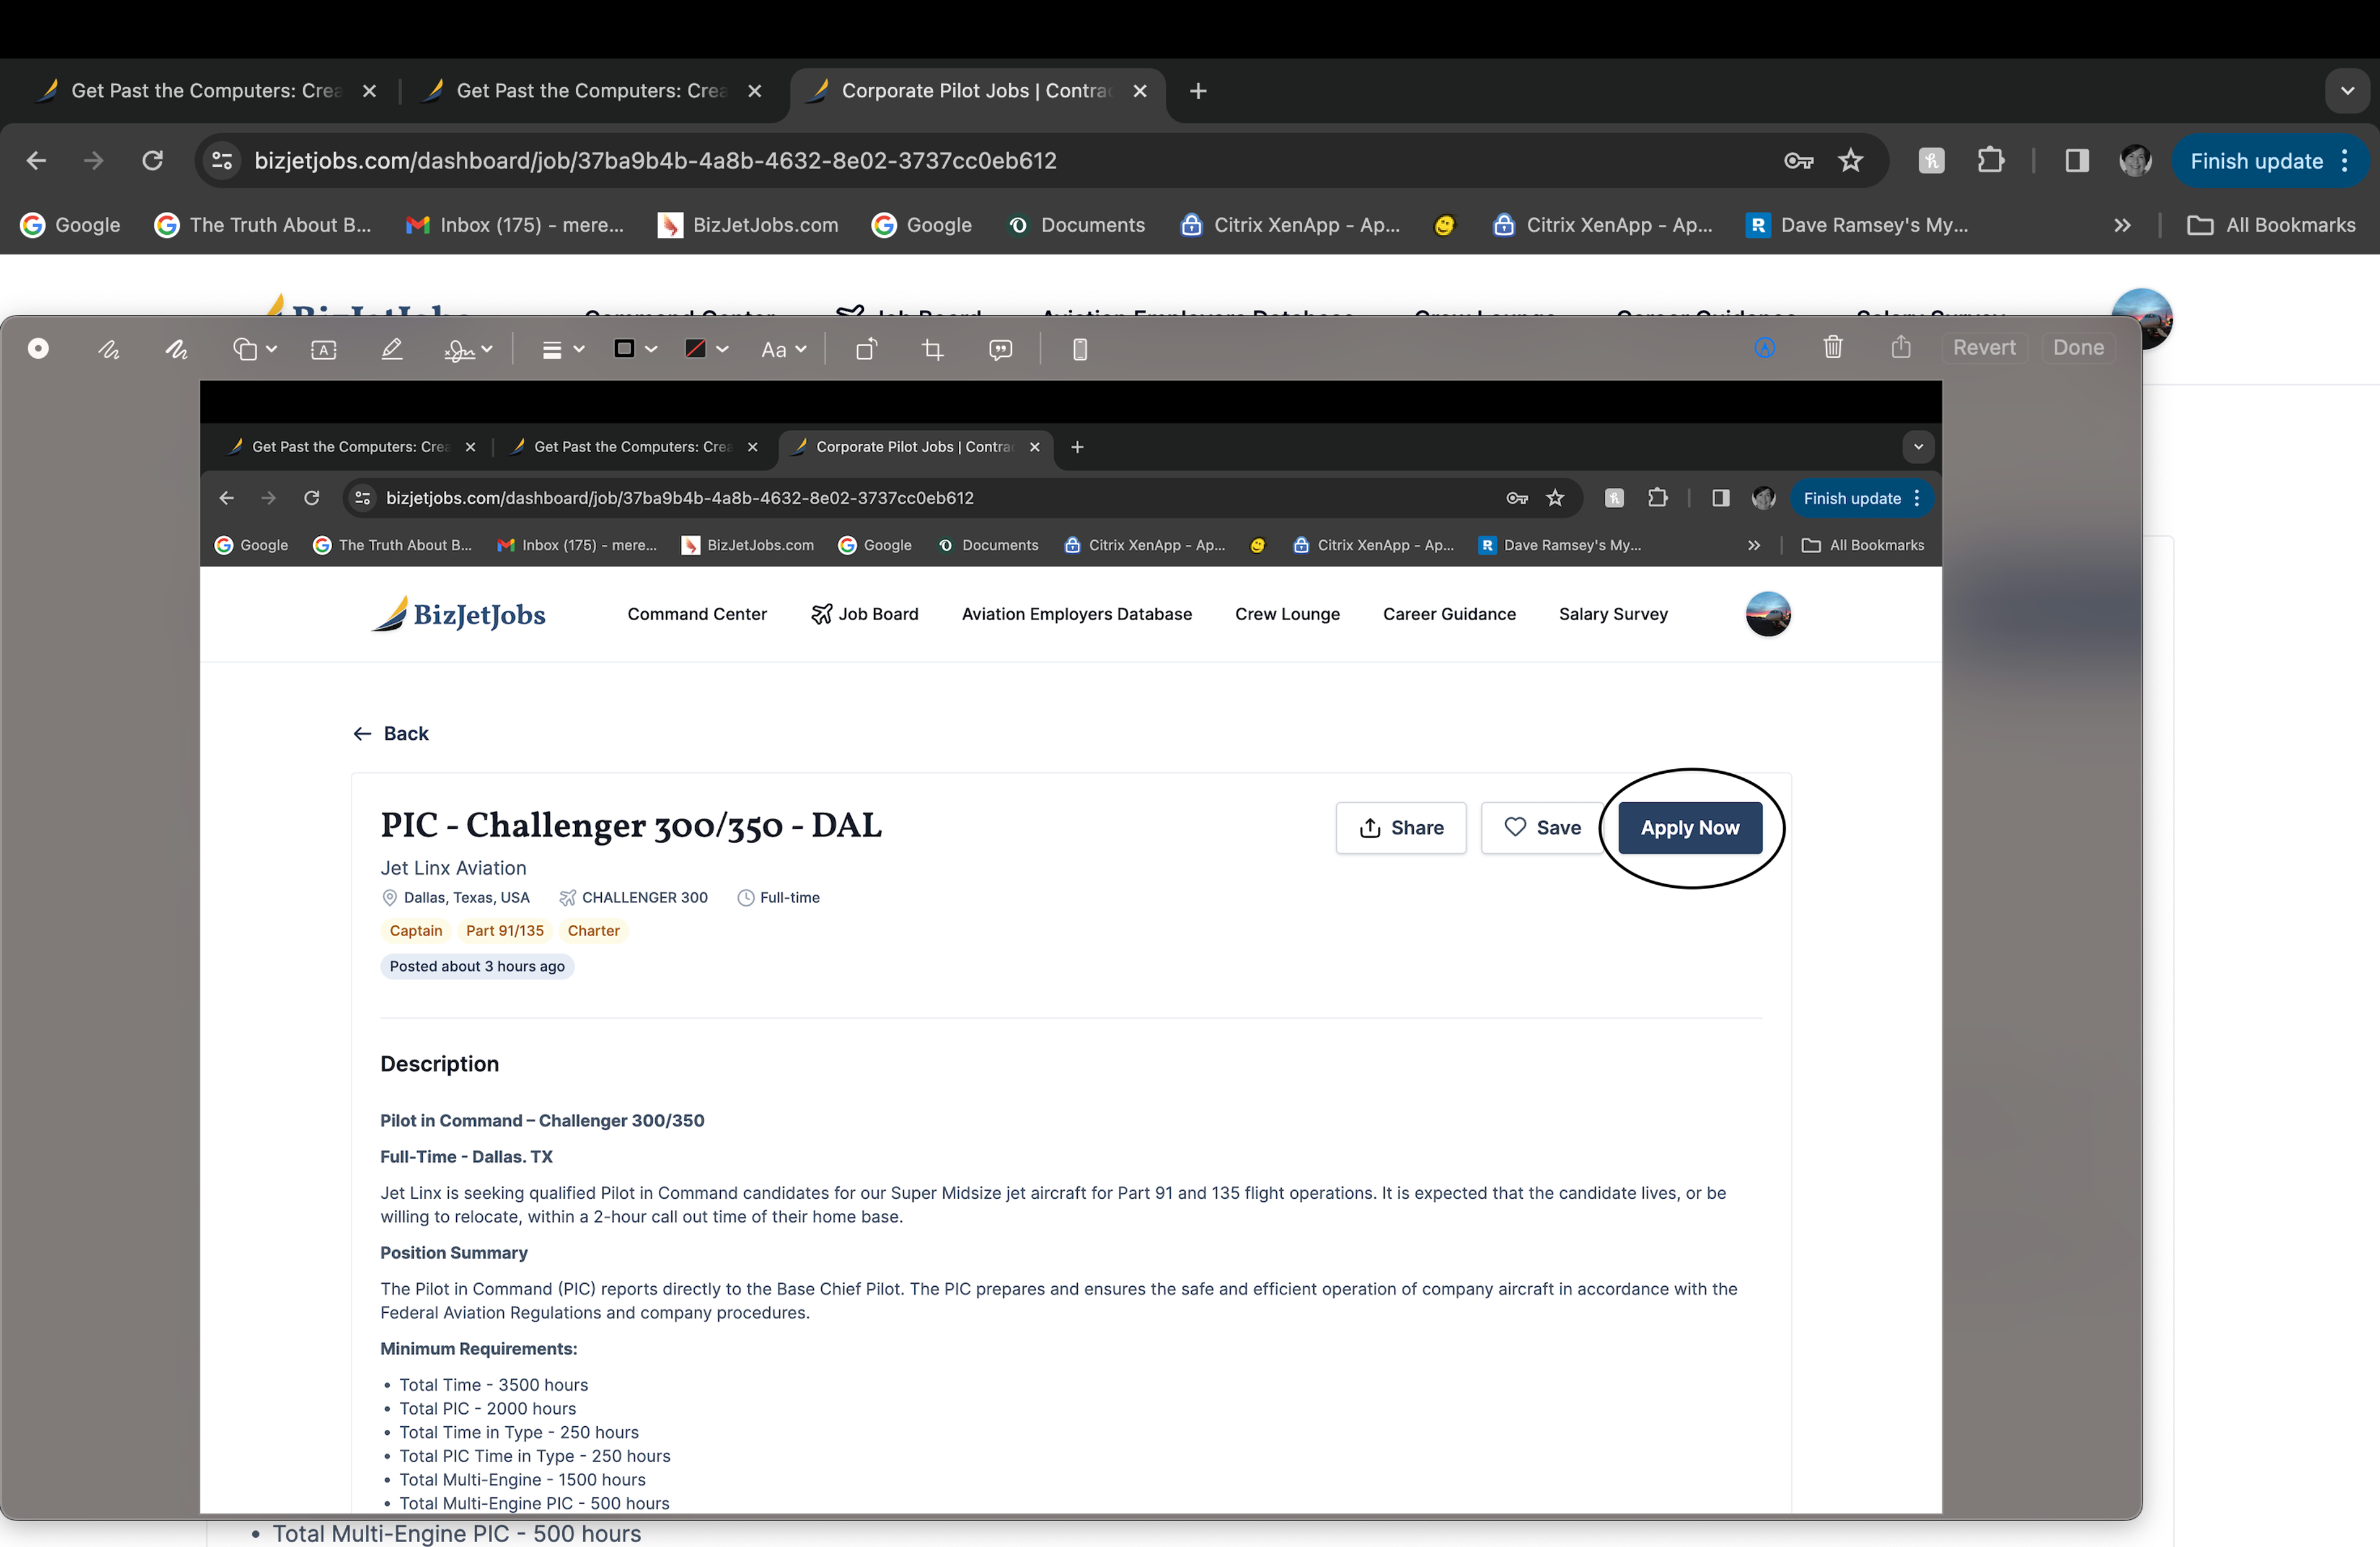The image size is (2380, 1547).
Task: Select the Sketch tool in markup toolbar
Action: coord(109,349)
